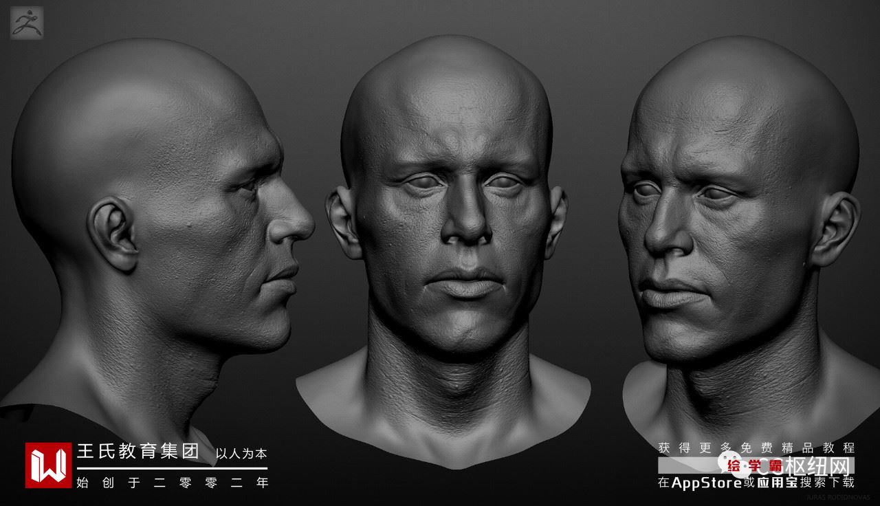Select the slogan "以人为本"
This screenshot has height=506, width=880.
coord(241,454)
